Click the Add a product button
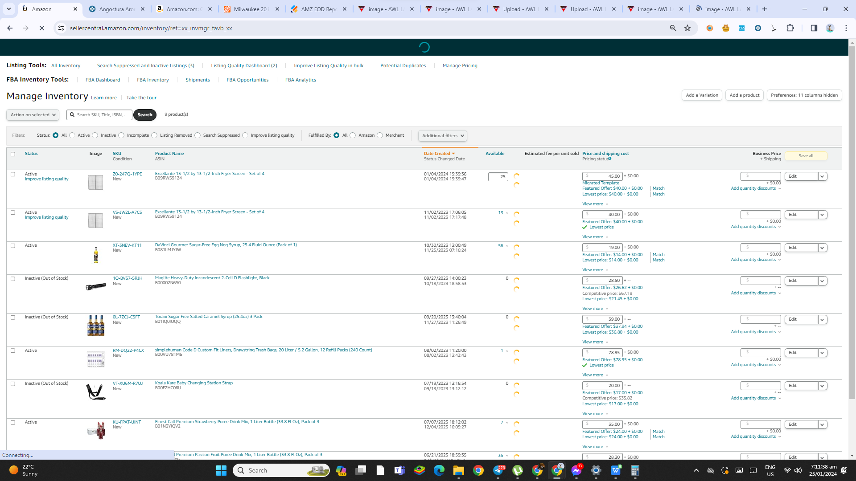The width and height of the screenshot is (856, 481). pyautogui.click(x=745, y=95)
